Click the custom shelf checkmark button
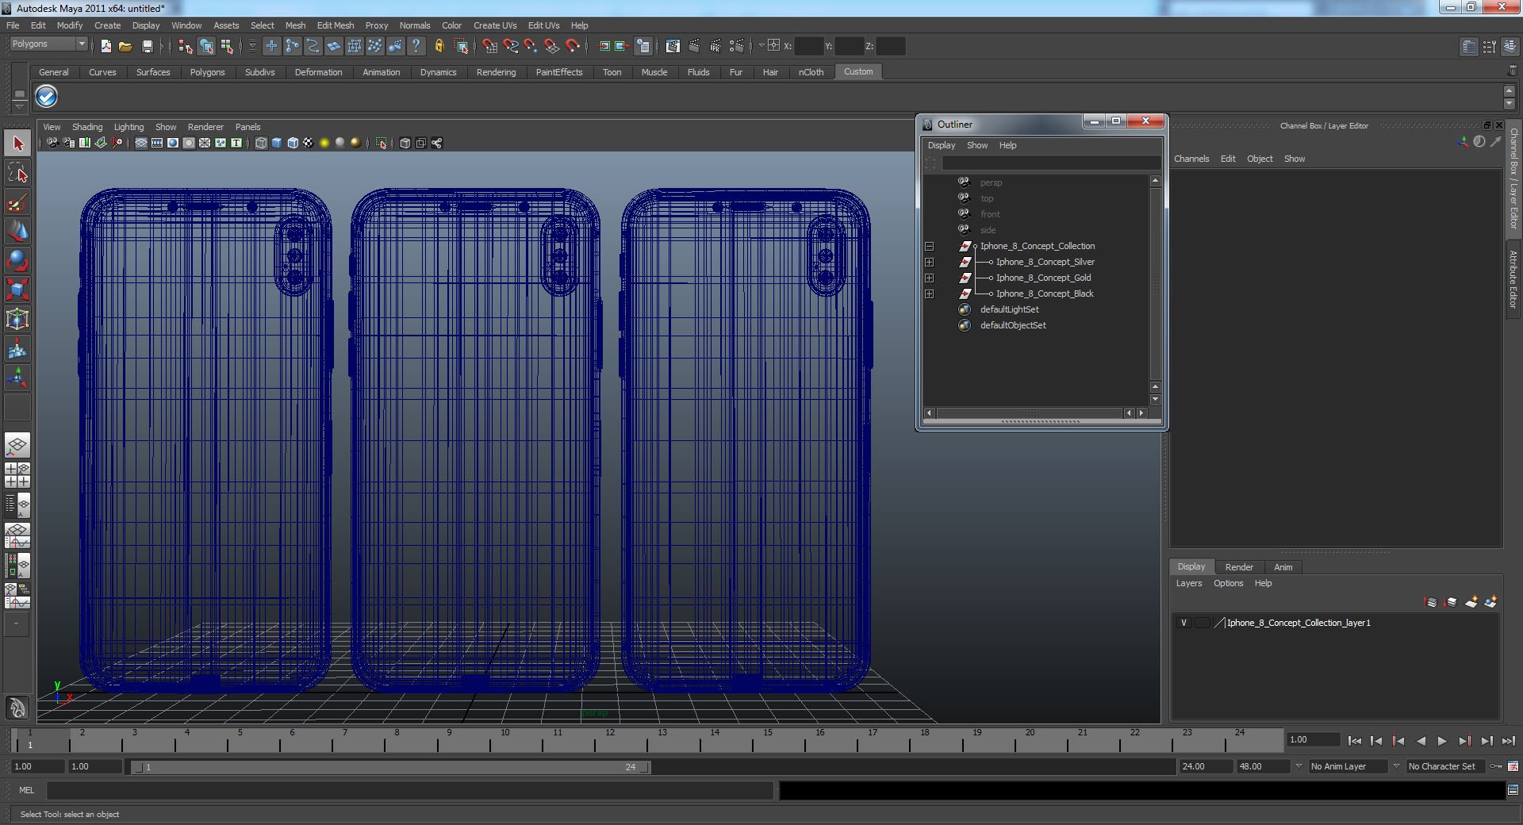This screenshot has height=825, width=1523. pos(46,97)
